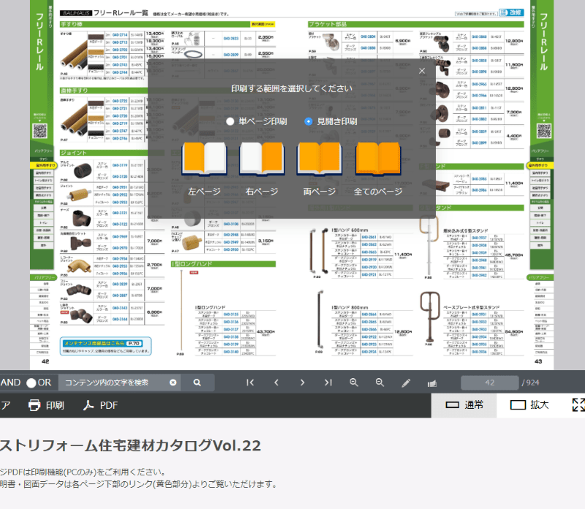The height and width of the screenshot is (509, 585).
Task: Choose 全てのページ in the print dialog
Action: [x=377, y=161]
